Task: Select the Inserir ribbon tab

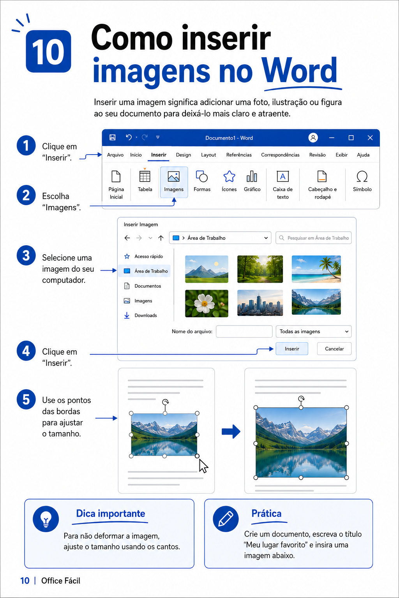Action: coord(159,155)
